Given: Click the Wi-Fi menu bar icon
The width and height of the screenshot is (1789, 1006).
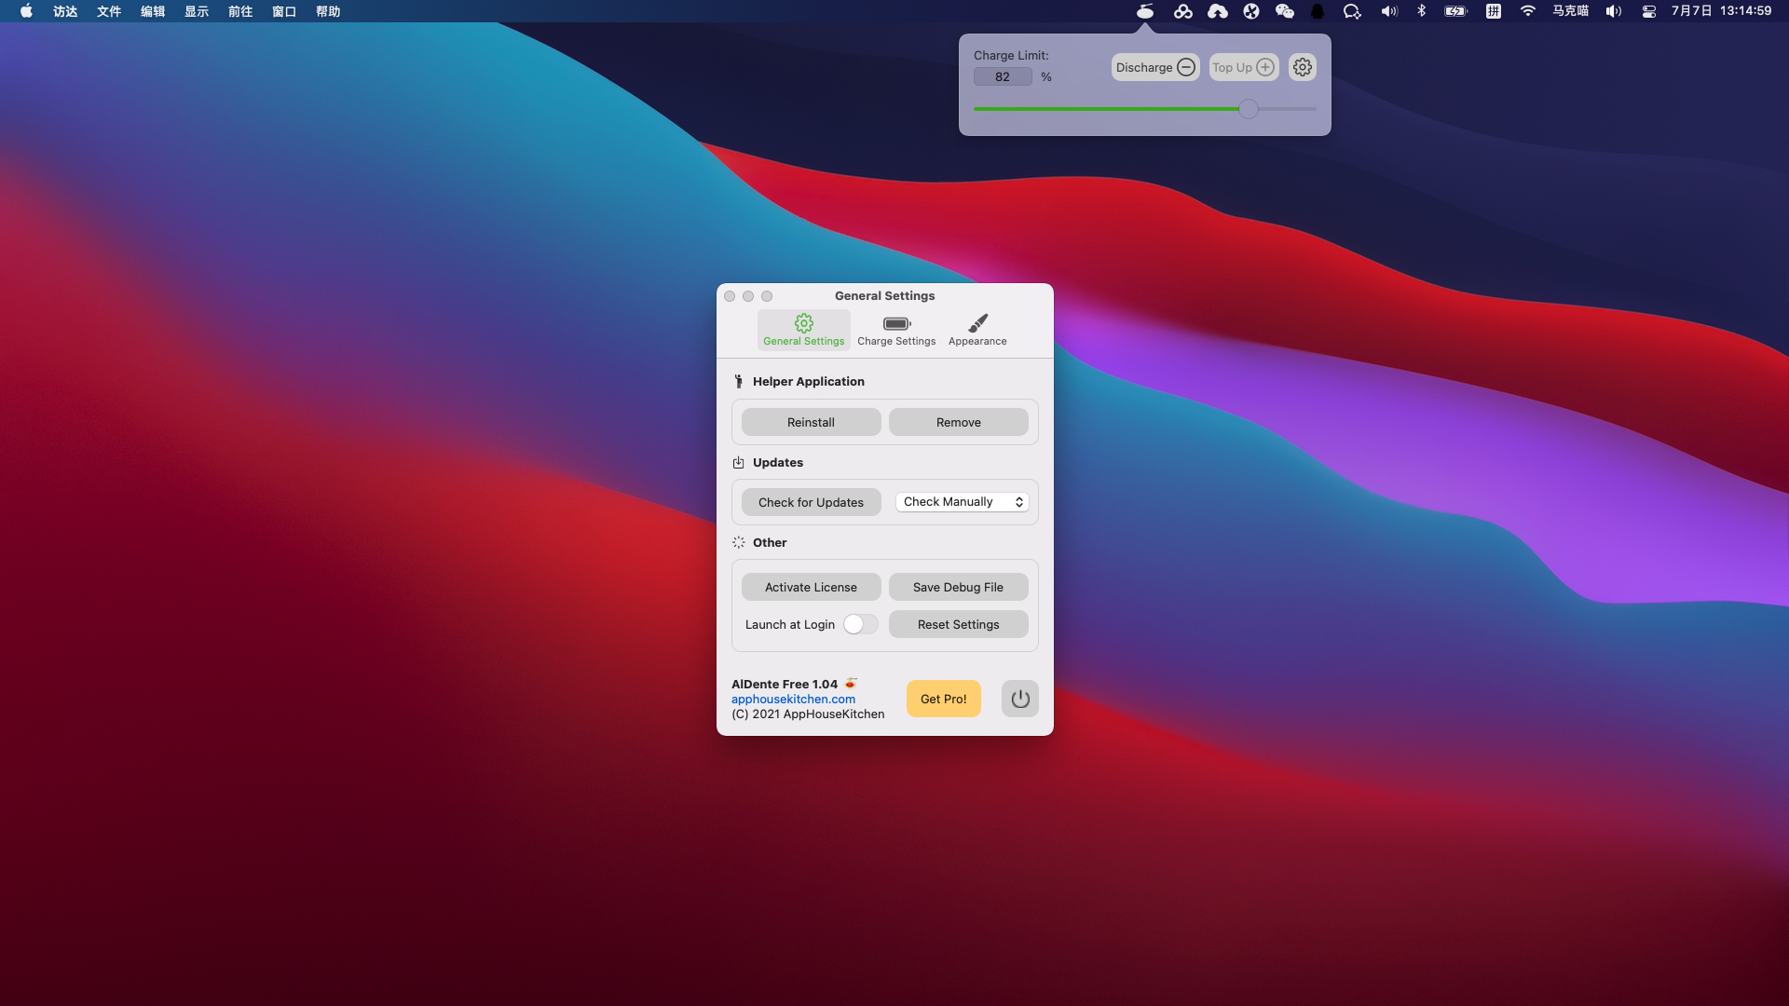Looking at the screenshot, I should coord(1528,11).
